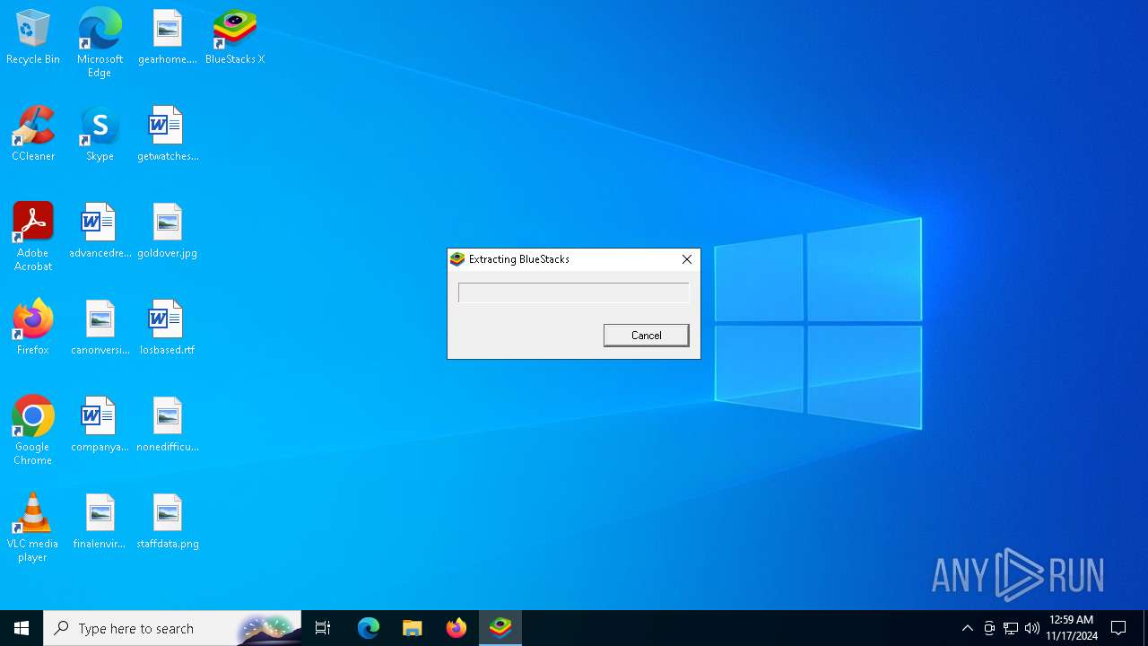1148x646 pixels.
Task: Select the Skype desktop shortcut
Action: [x=100, y=135]
